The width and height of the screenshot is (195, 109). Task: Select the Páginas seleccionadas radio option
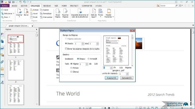[66, 39]
